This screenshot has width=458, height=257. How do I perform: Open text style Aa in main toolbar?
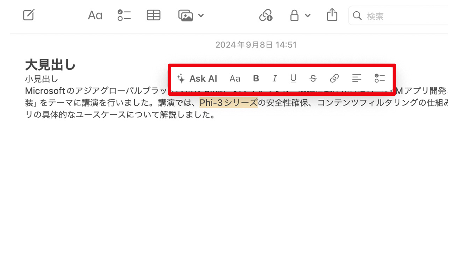pyautogui.click(x=95, y=15)
